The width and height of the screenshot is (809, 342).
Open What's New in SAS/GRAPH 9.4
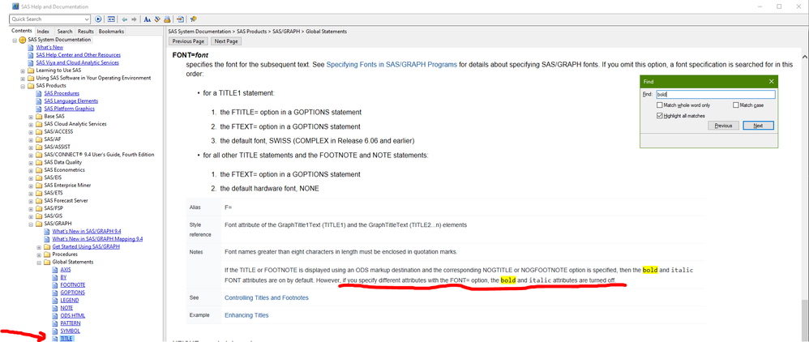coord(87,231)
